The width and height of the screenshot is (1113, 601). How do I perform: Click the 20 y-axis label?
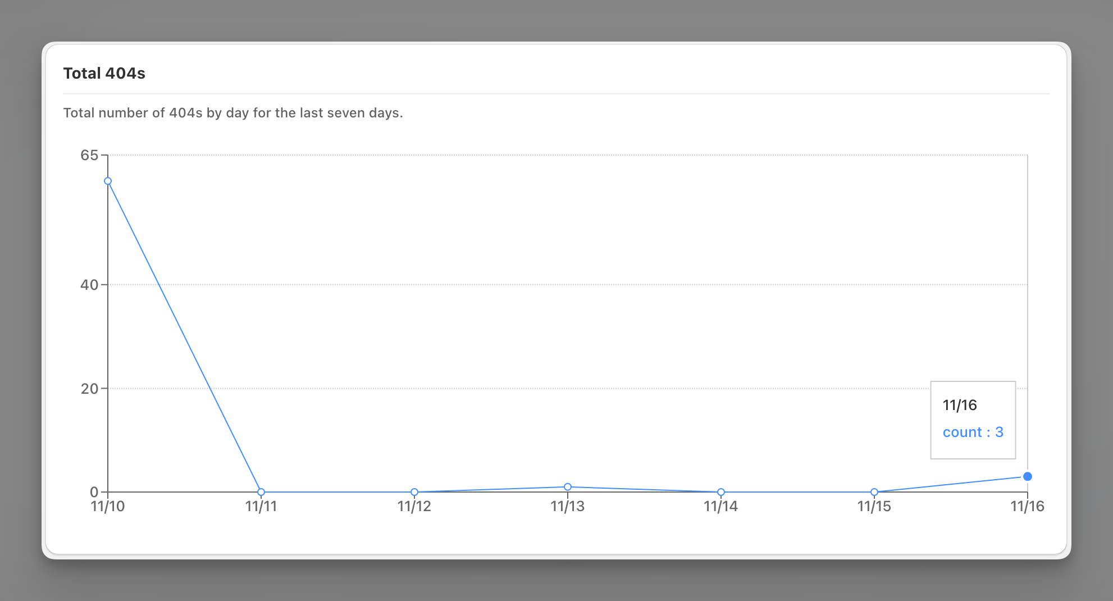pyautogui.click(x=89, y=389)
